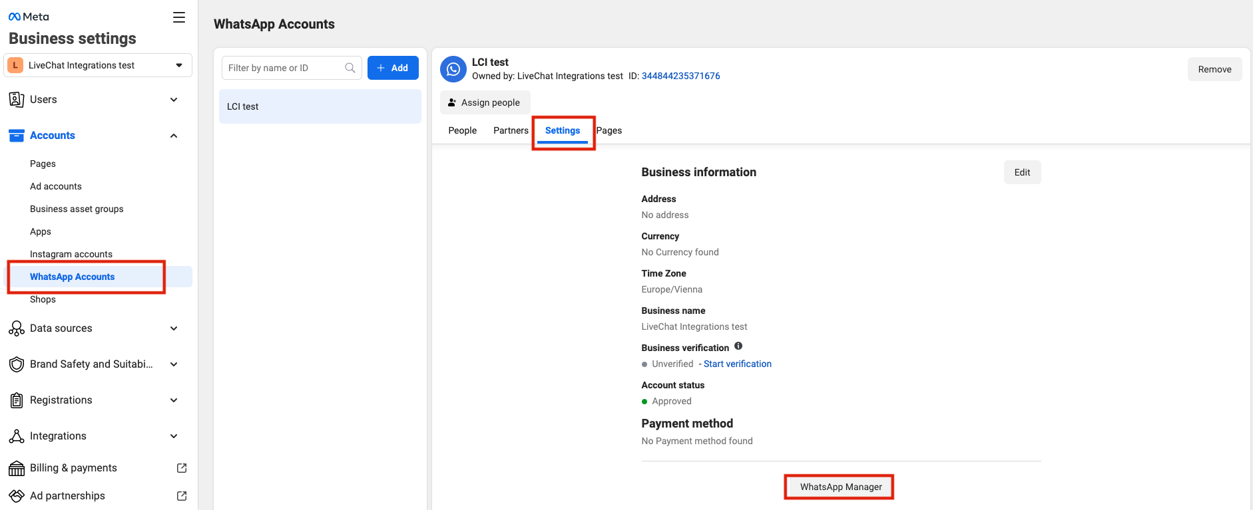Click the Registrations clipboard icon
Screen dimensions: 1253x510
[17, 400]
